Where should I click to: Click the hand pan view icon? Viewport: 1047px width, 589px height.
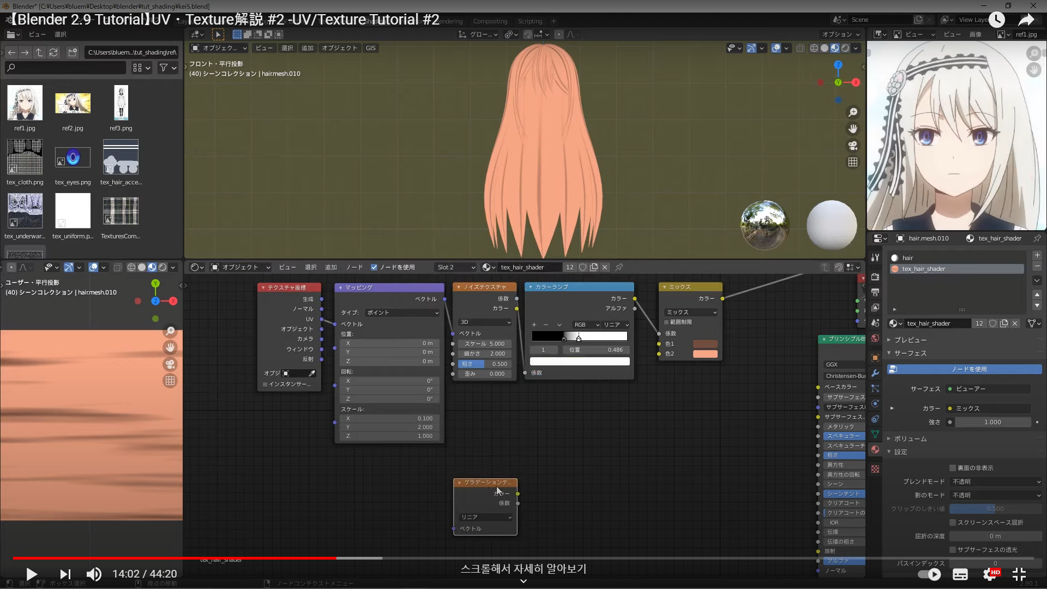pyautogui.click(x=853, y=129)
